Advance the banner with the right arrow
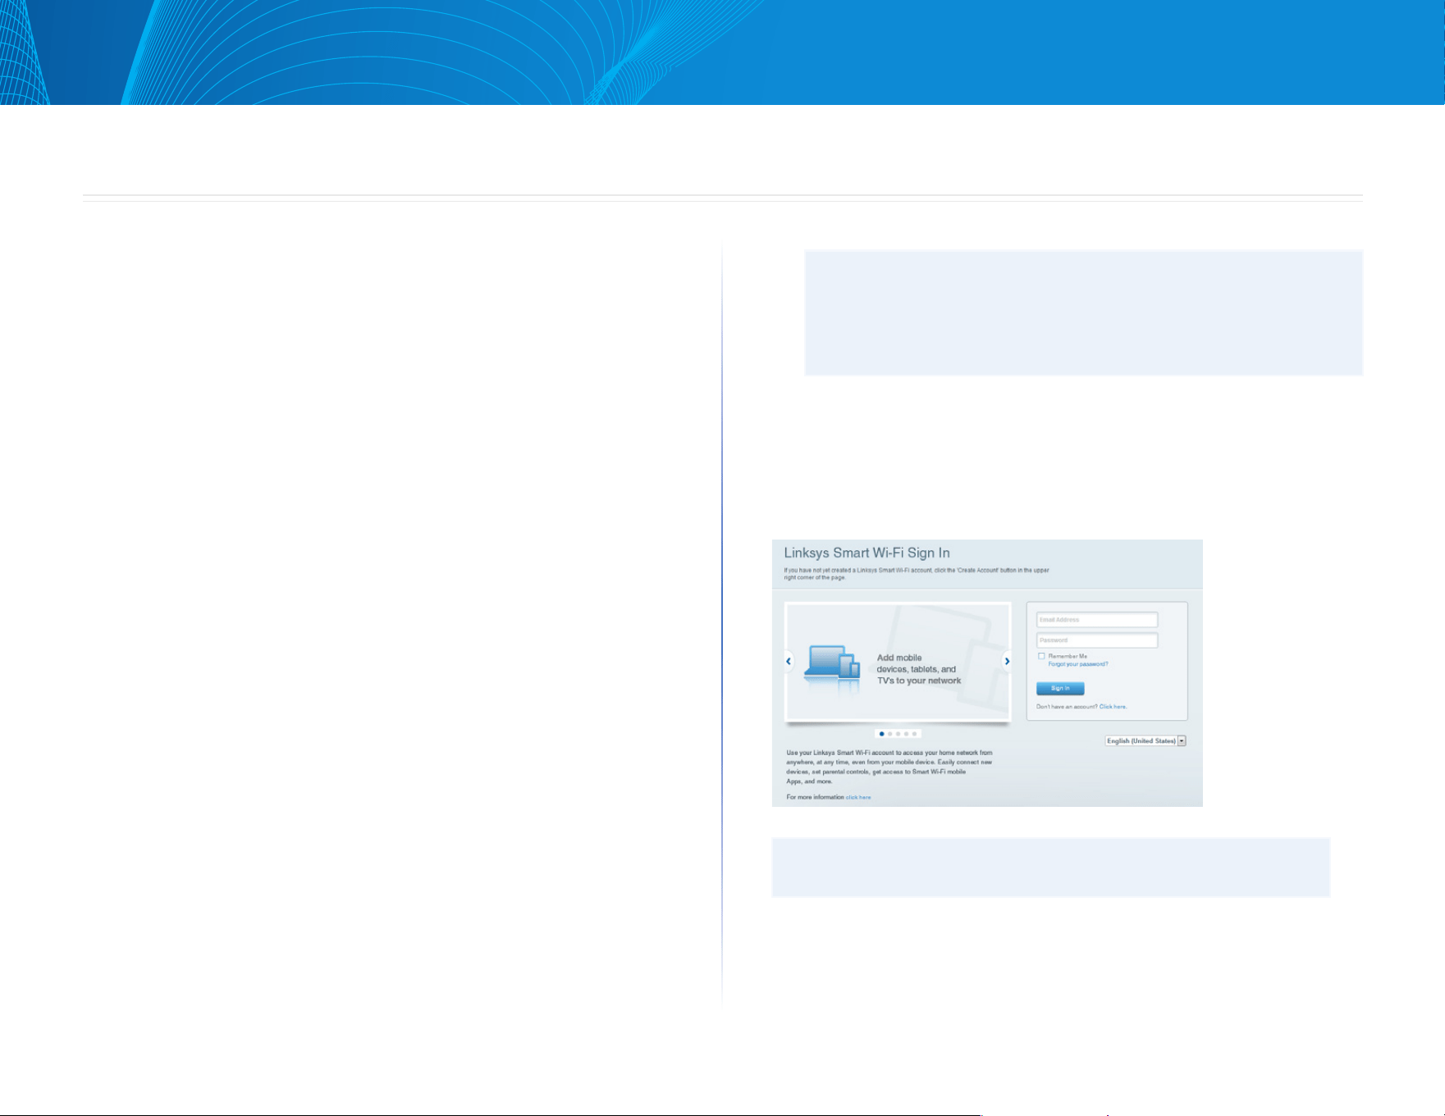The width and height of the screenshot is (1445, 1116). tap(1007, 661)
